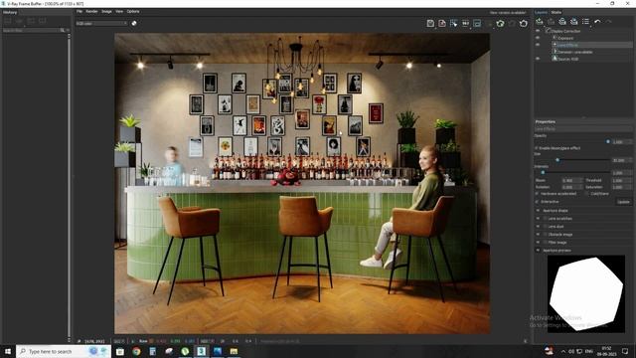Toggle the mono color channel circle icon
The height and width of the screenshot is (358, 636).
pyautogui.click(x=134, y=23)
